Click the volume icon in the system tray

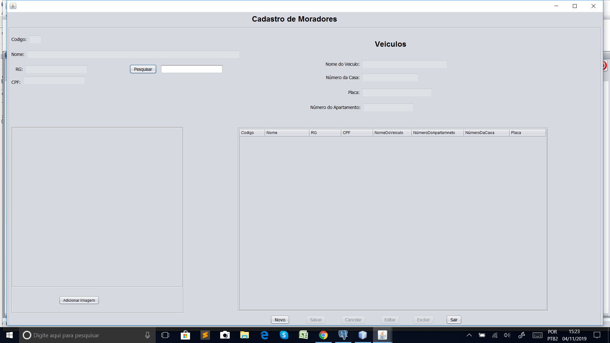pos(507,335)
